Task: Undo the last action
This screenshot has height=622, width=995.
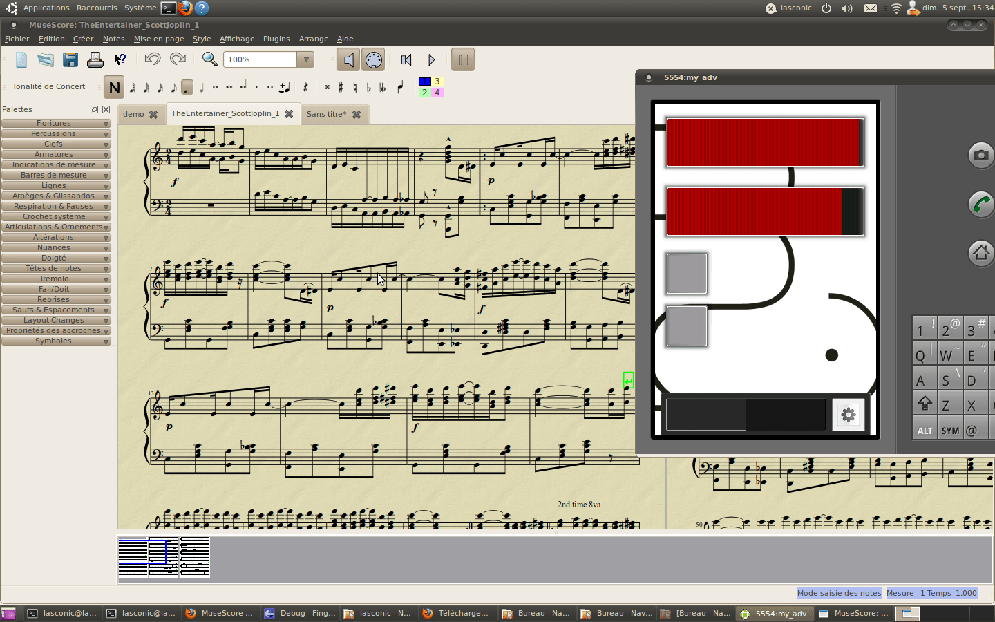Action: pos(153,59)
